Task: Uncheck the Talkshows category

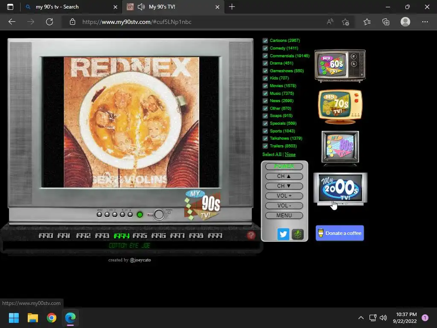Action: (x=265, y=139)
